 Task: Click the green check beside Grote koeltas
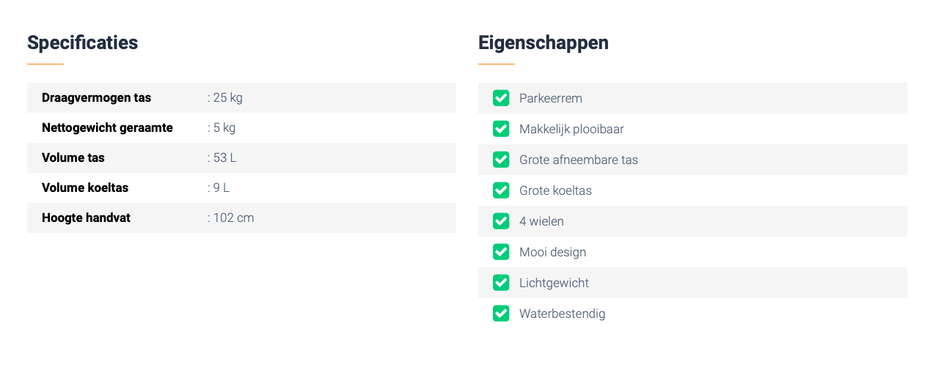coord(501,190)
